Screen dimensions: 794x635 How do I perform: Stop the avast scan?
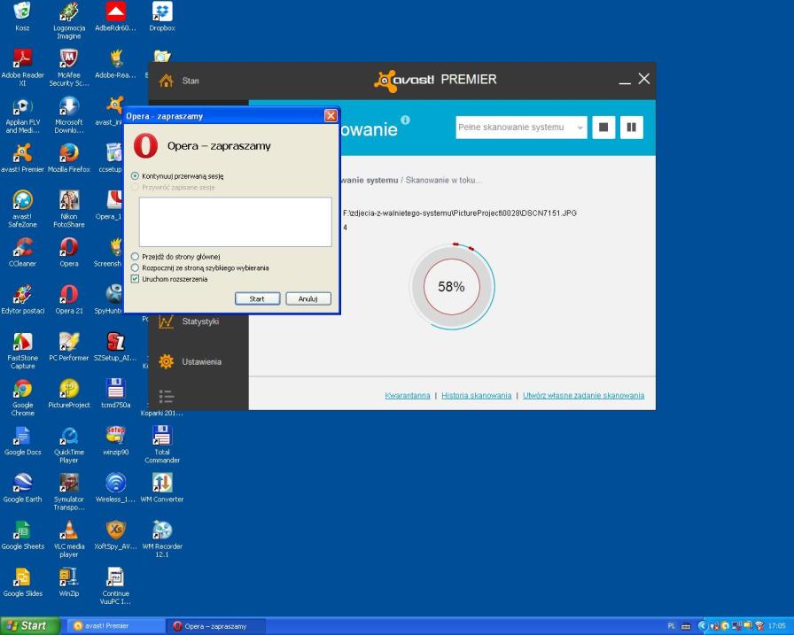(603, 127)
